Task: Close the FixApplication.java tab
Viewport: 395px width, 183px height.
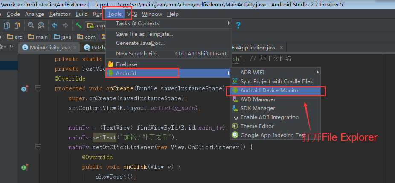Action: point(282,48)
